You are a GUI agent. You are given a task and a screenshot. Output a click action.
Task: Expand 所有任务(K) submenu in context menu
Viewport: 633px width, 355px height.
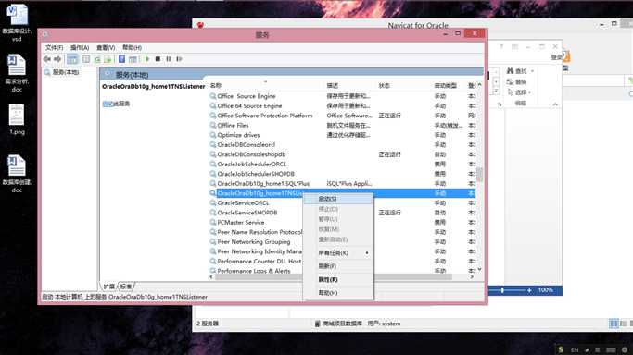coord(338,252)
